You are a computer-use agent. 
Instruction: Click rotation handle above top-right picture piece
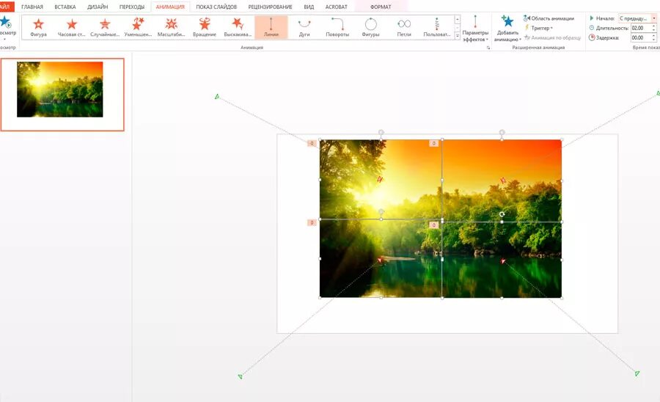[502, 132]
